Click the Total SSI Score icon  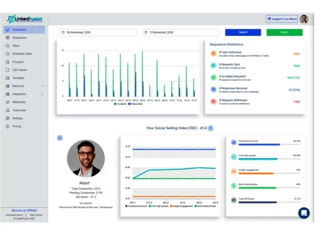234,200
